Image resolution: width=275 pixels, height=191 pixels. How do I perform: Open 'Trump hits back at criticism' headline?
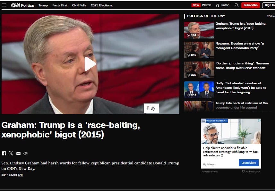click(242, 105)
